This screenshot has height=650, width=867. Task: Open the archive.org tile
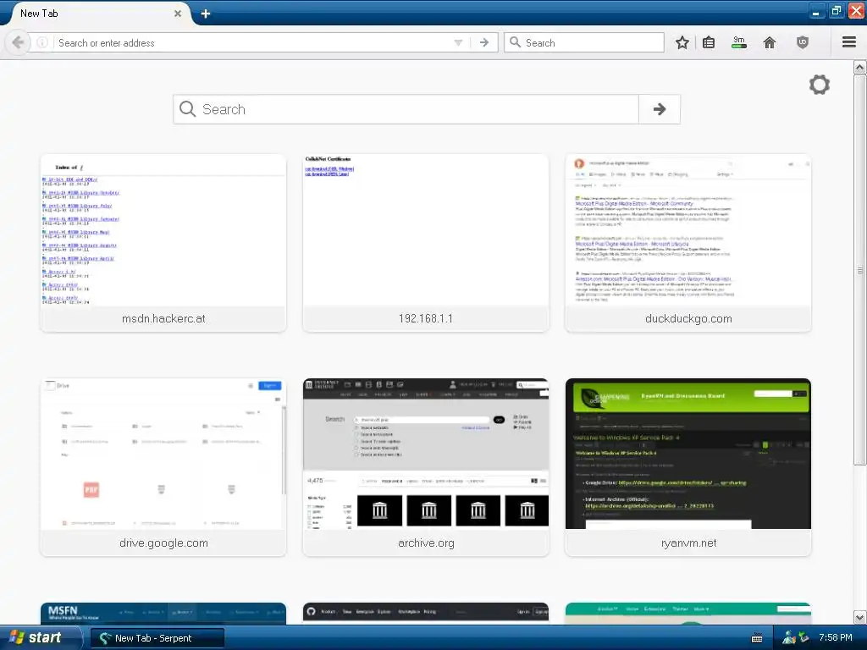pyautogui.click(x=426, y=467)
